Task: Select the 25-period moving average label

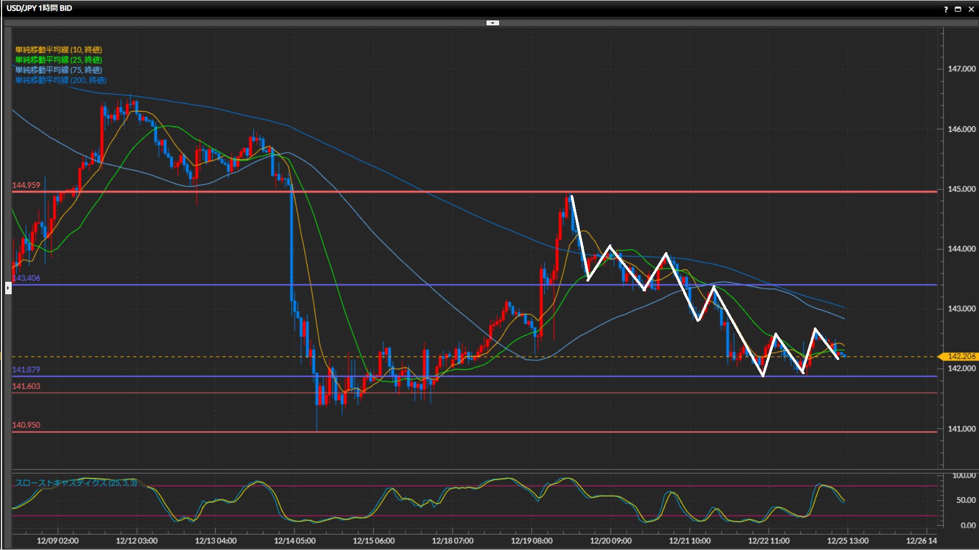Action: (59, 60)
